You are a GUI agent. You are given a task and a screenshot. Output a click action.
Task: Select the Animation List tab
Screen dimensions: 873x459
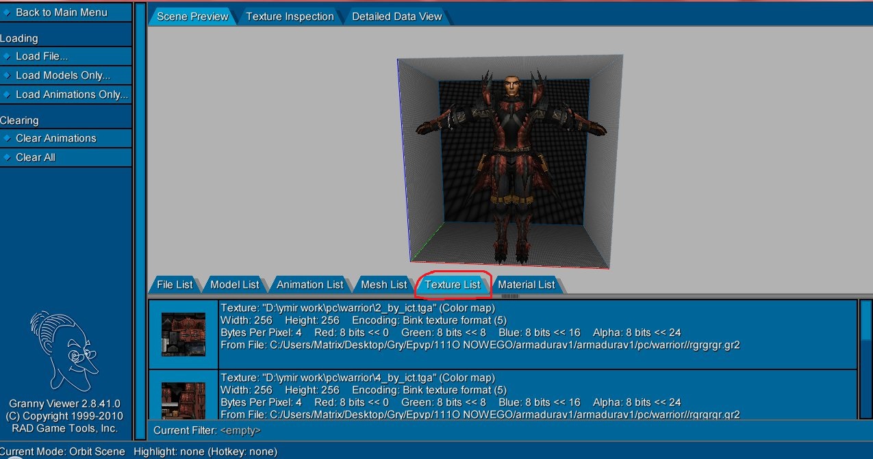[309, 285]
